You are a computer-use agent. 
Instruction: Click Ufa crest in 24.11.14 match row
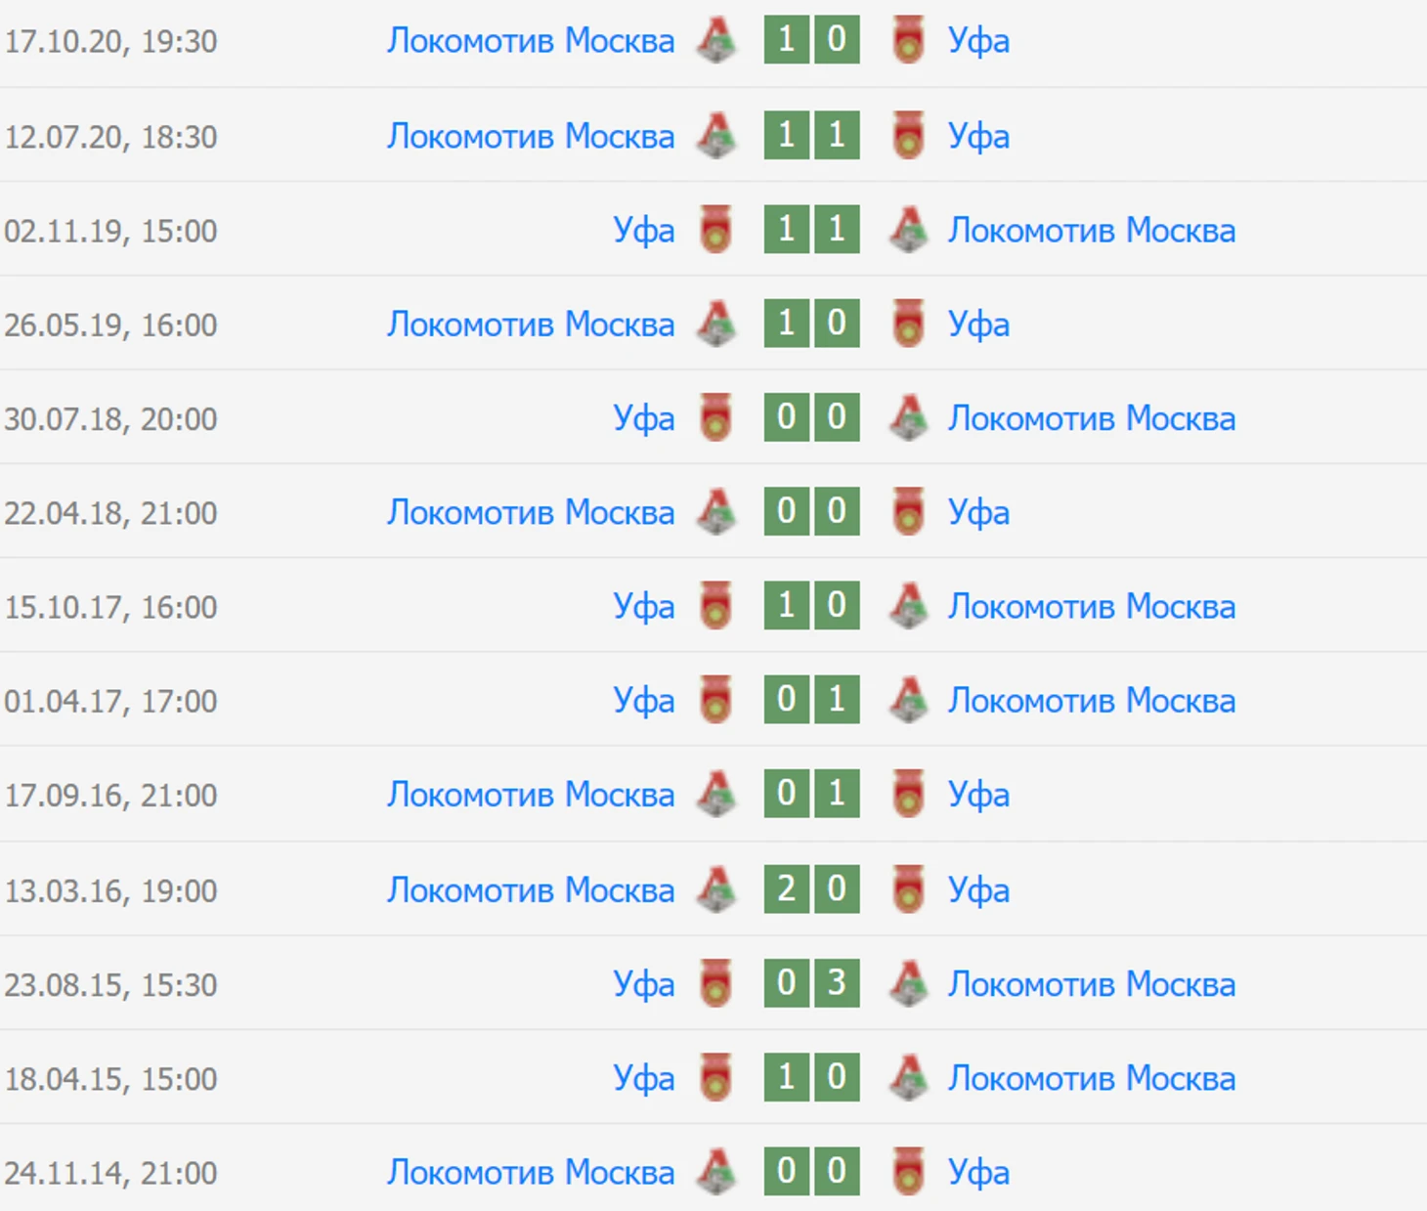[908, 1171]
